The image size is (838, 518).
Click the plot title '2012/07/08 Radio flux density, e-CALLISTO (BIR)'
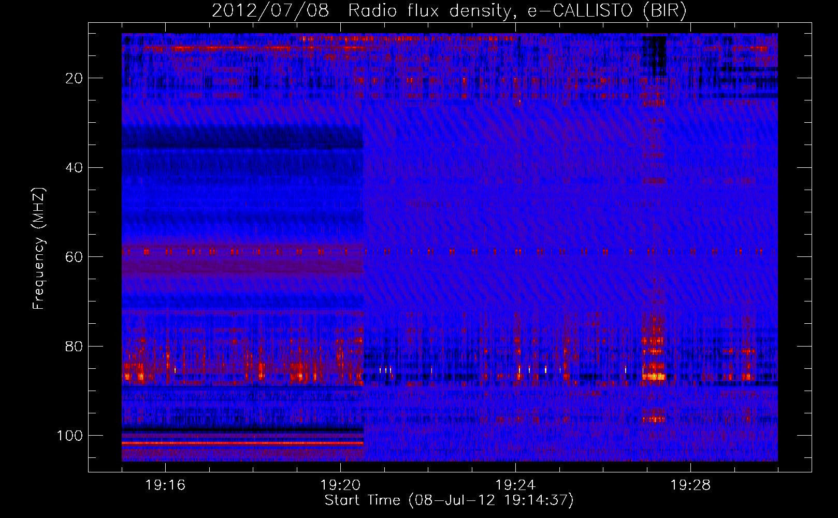tap(449, 11)
